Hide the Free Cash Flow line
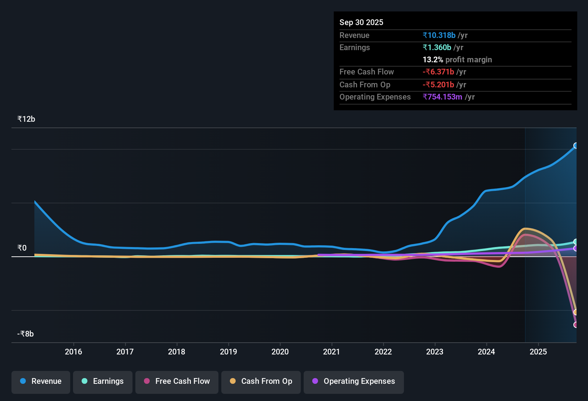This screenshot has width=588, height=401. (x=177, y=382)
